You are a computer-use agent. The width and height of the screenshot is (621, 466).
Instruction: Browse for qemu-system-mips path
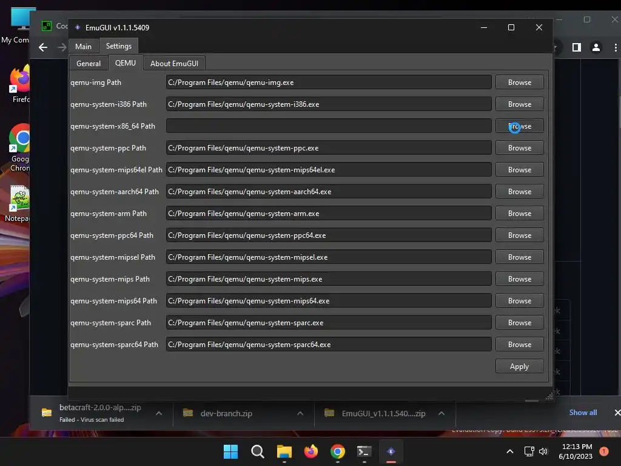click(520, 279)
